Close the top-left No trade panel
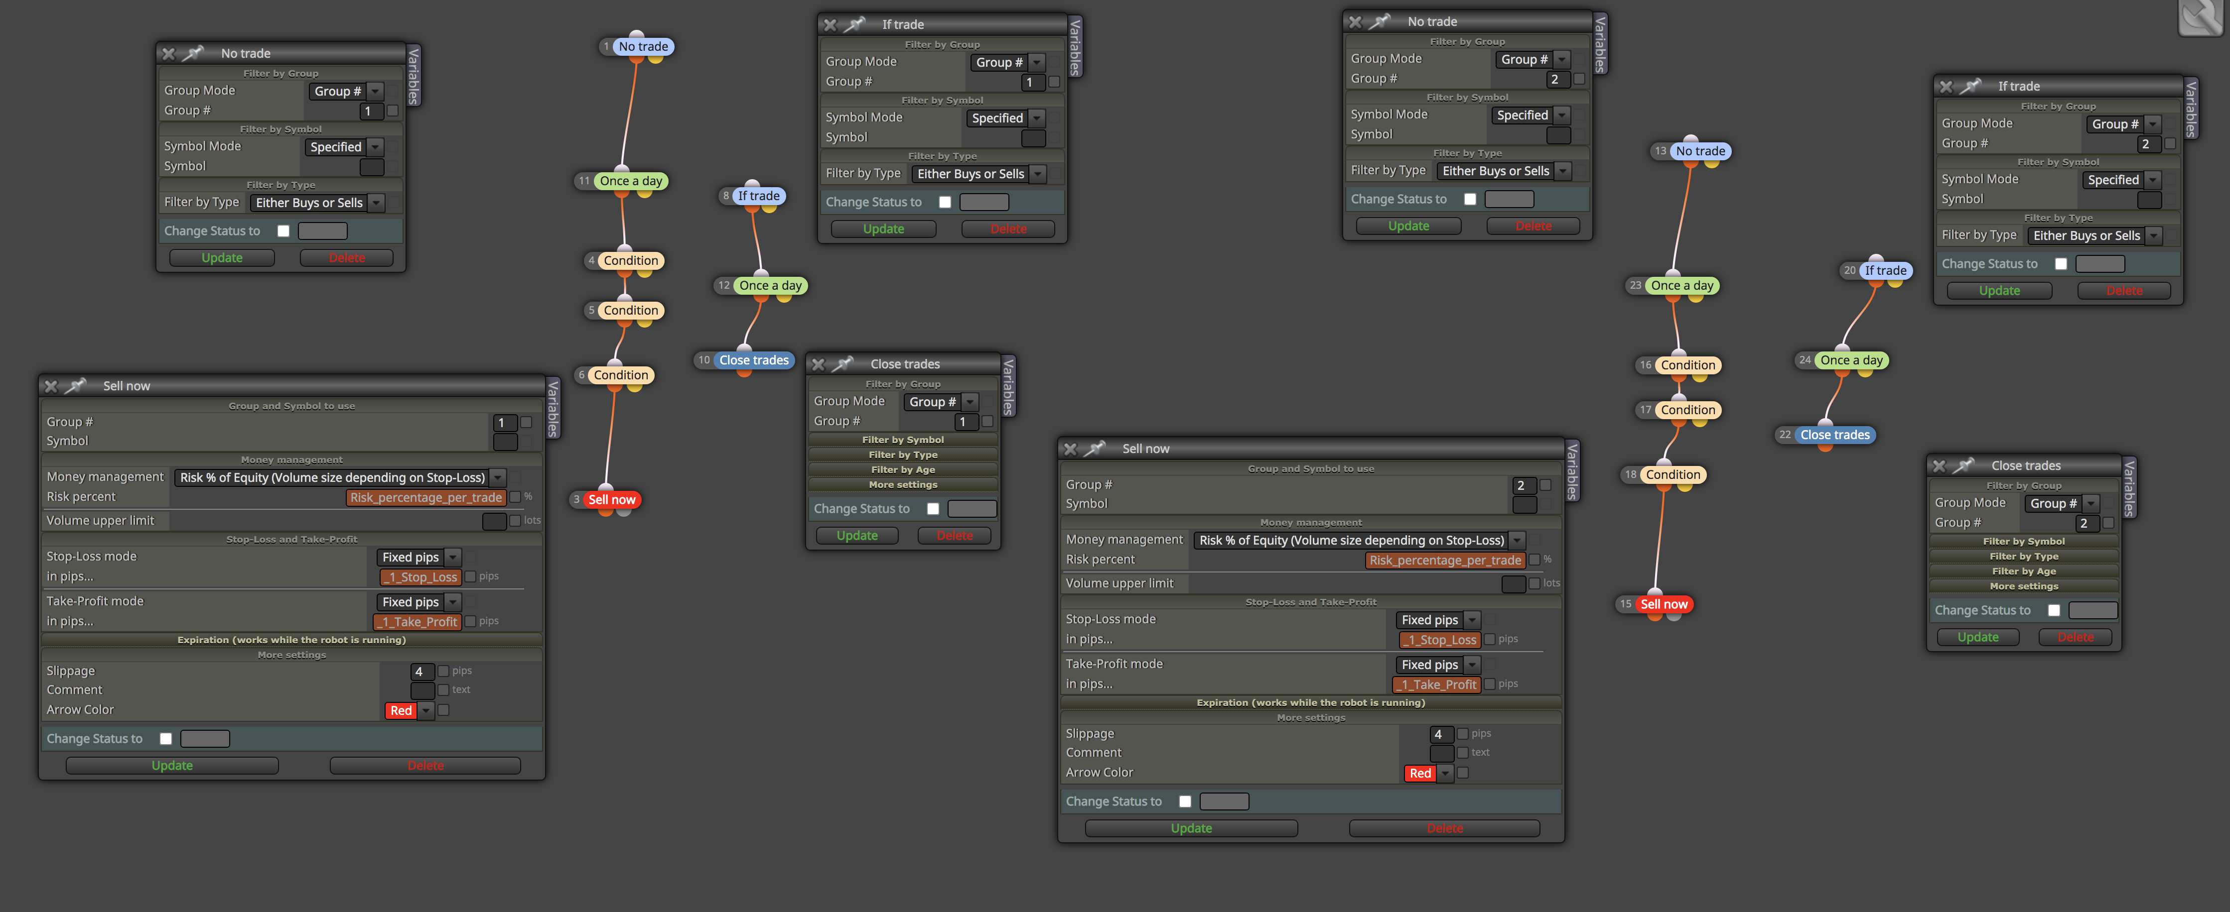The height and width of the screenshot is (912, 2230). [169, 54]
